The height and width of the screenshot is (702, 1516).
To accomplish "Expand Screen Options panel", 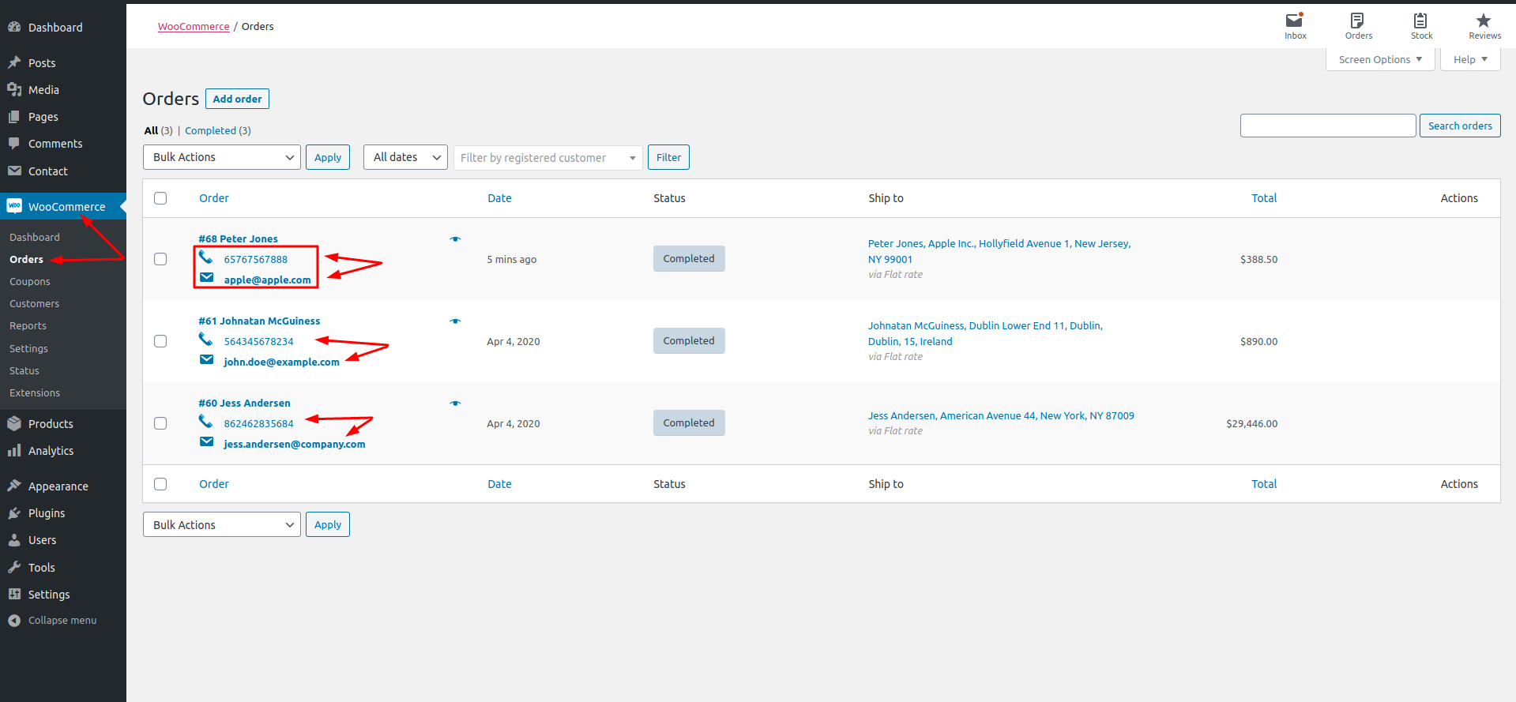I will [1380, 60].
